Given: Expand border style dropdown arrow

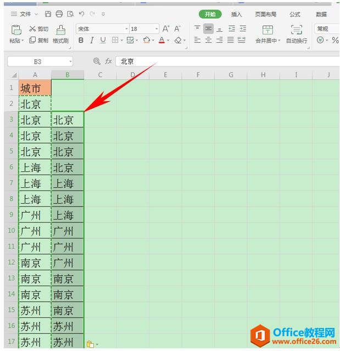Looking at the screenshot, I should (122, 41).
